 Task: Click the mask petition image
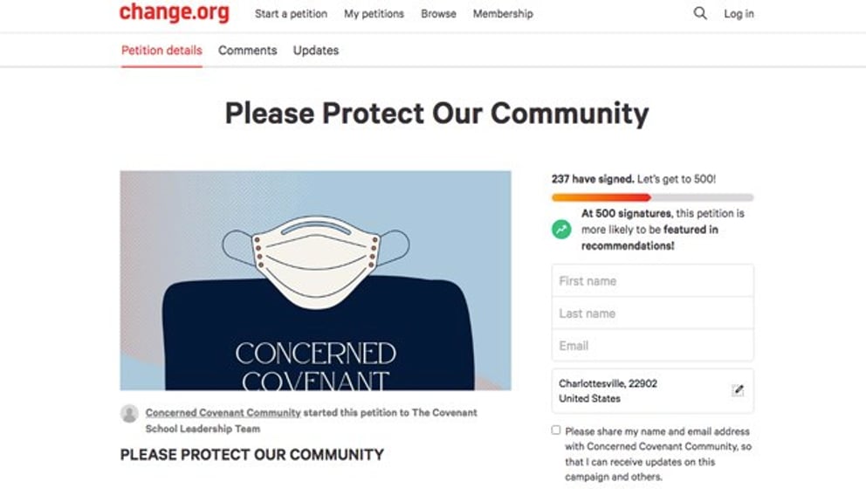(x=316, y=280)
